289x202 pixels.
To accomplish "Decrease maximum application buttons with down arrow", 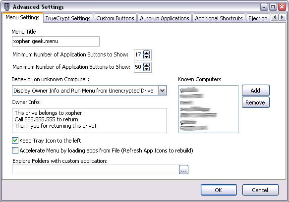I will [147, 69].
